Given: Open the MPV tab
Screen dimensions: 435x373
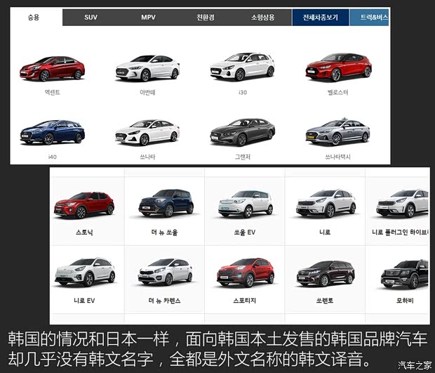Looking at the screenshot, I should point(148,18).
